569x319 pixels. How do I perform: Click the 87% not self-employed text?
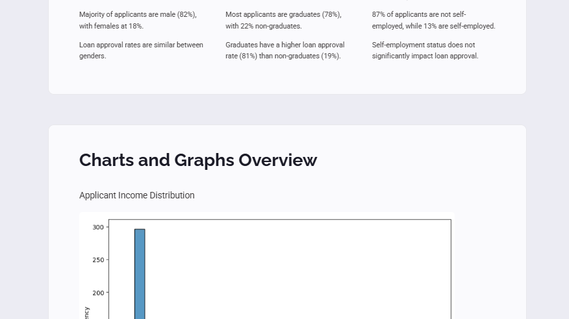point(434,20)
